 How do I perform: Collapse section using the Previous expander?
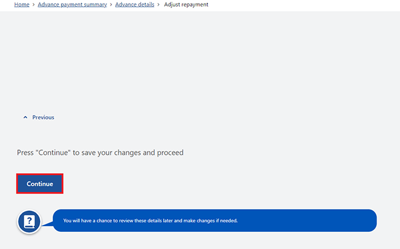click(x=39, y=117)
